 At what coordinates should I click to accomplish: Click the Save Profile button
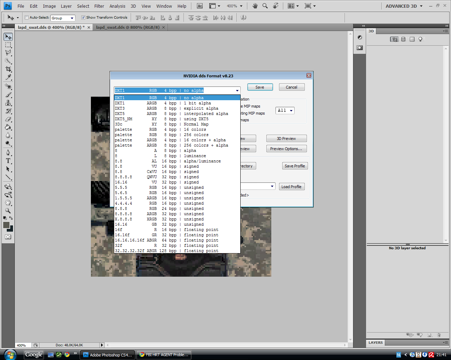pyautogui.click(x=295, y=166)
